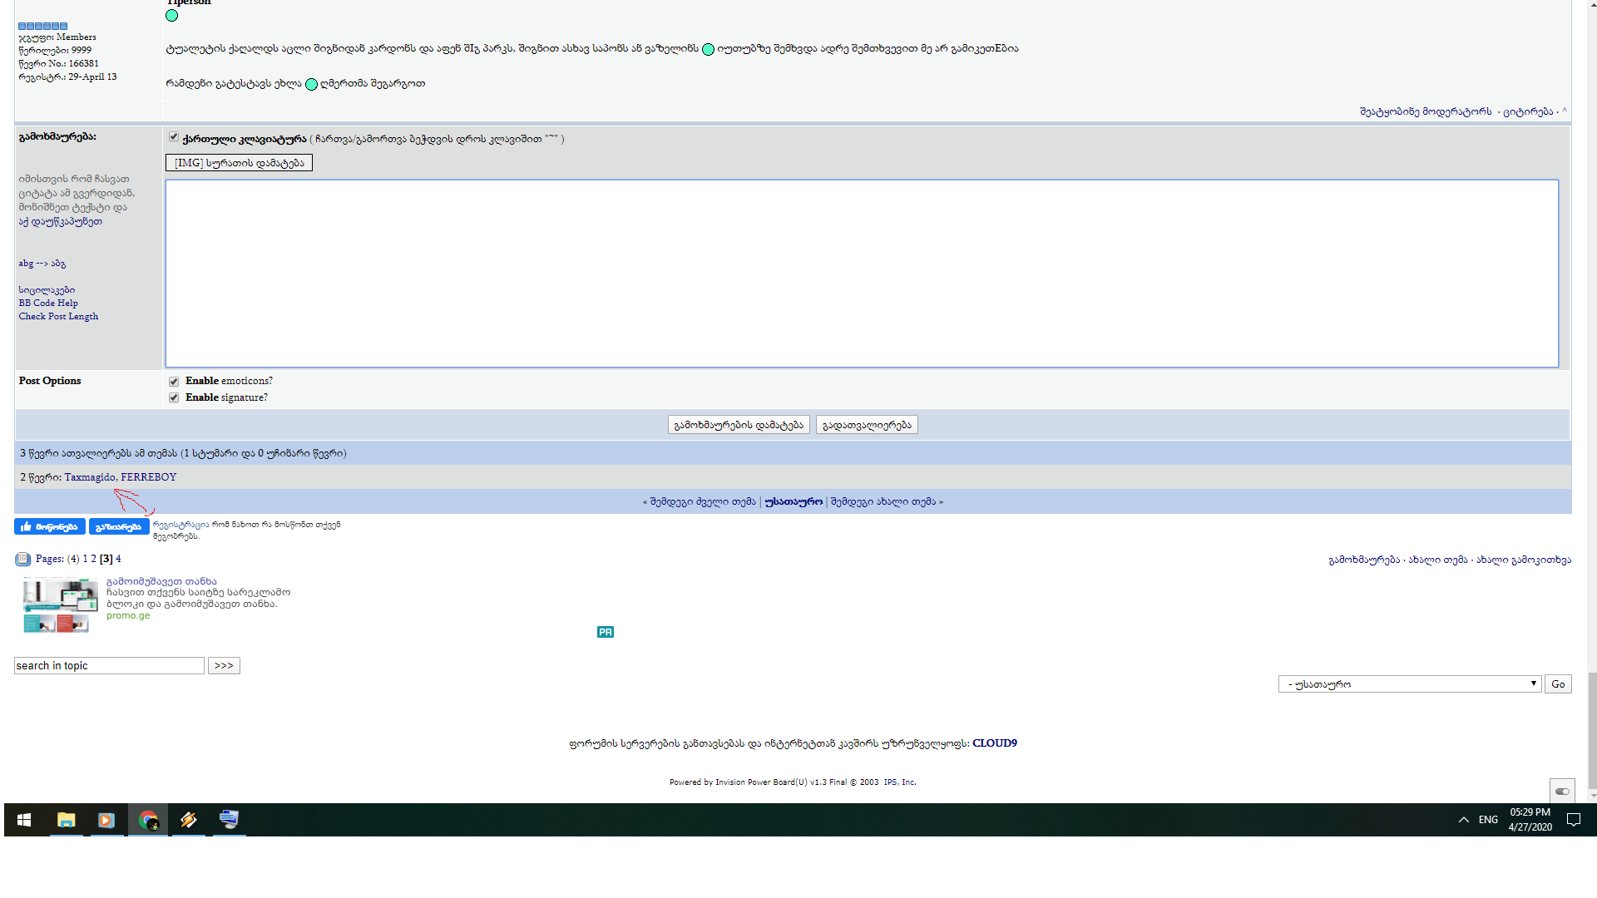Click the search in topic field
This screenshot has height=898, width=1597.
pyautogui.click(x=109, y=666)
